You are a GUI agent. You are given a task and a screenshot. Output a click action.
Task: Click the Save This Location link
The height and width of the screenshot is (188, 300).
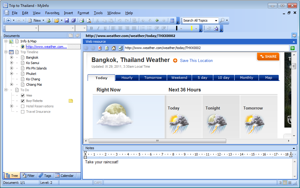click(x=196, y=61)
